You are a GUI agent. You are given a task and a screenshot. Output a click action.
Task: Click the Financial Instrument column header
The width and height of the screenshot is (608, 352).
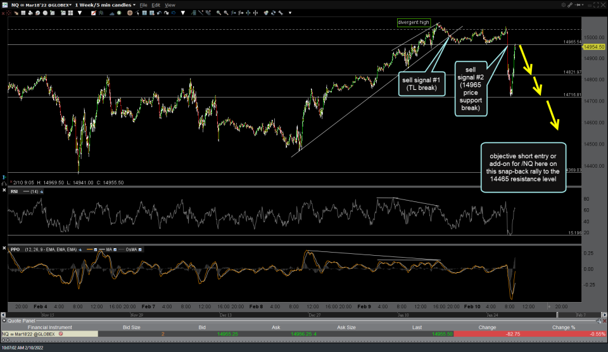(49, 327)
